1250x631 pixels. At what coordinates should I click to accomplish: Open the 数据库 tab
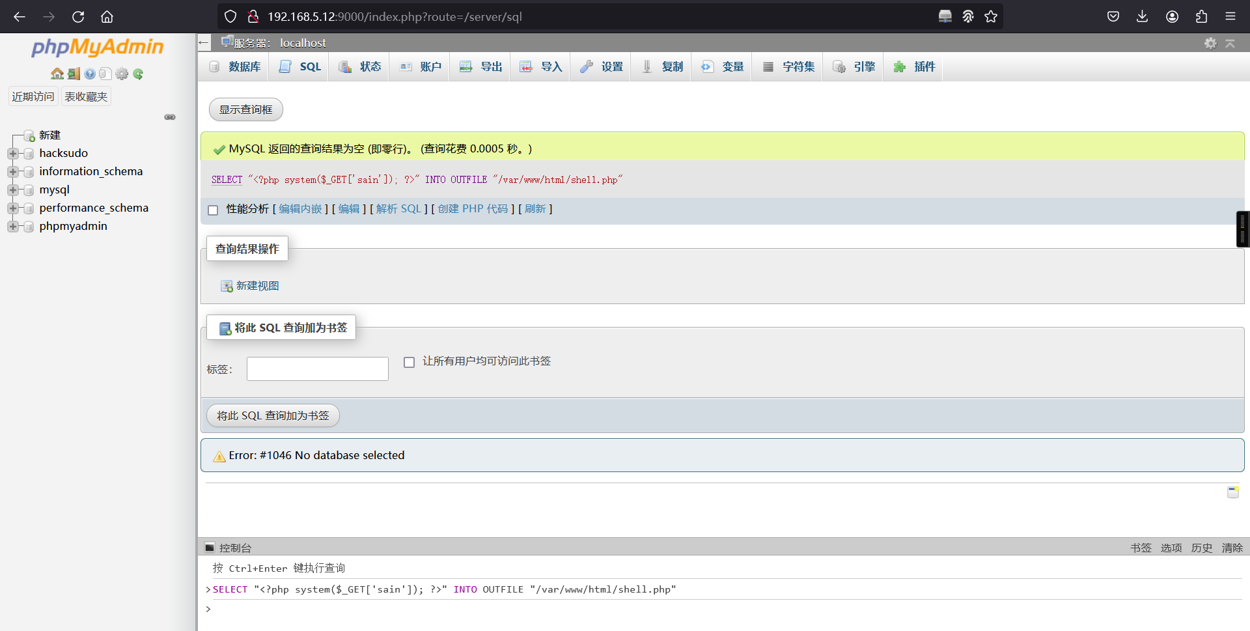pos(234,66)
